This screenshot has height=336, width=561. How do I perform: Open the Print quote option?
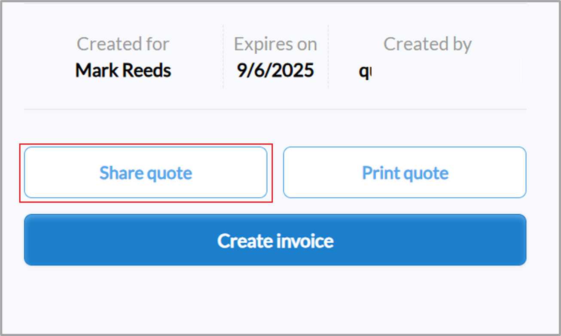[x=405, y=173]
